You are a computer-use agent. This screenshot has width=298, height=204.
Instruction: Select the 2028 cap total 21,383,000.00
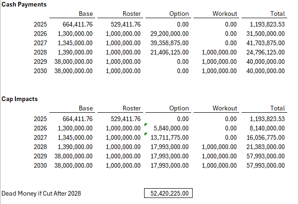265,147
